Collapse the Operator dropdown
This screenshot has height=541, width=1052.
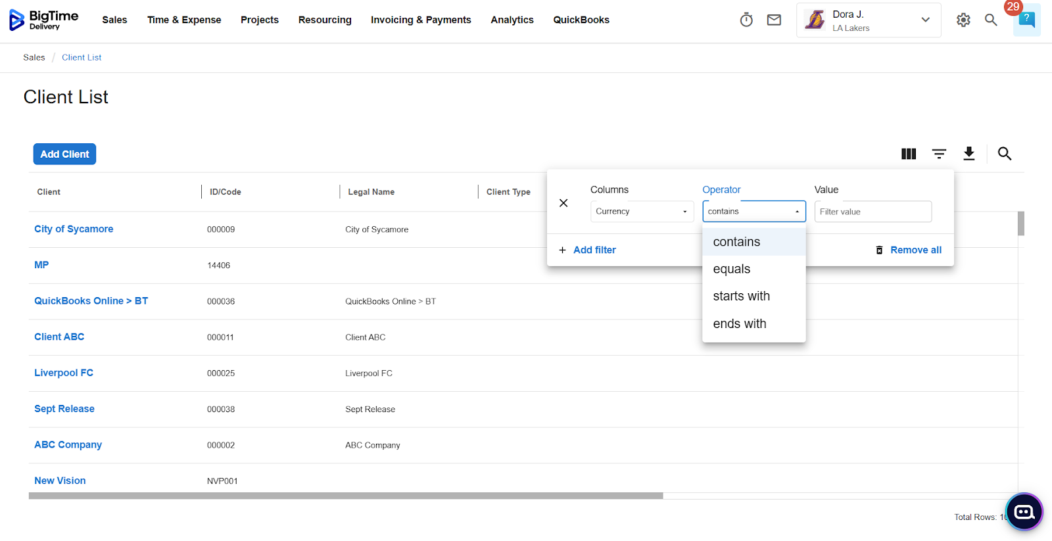click(753, 212)
